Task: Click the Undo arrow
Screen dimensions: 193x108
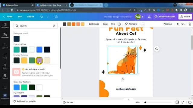Action: (42, 17)
